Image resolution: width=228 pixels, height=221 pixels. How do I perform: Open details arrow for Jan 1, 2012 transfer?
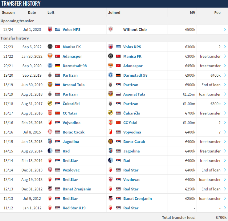tap(225, 208)
